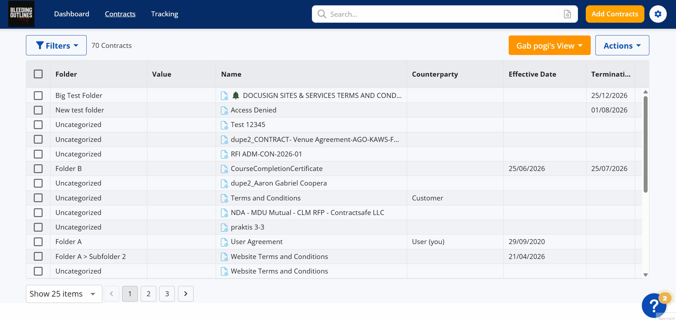Viewport: 676px width, 320px height.
Task: Check the Terms and Conditions row checkbox
Action: click(x=38, y=198)
